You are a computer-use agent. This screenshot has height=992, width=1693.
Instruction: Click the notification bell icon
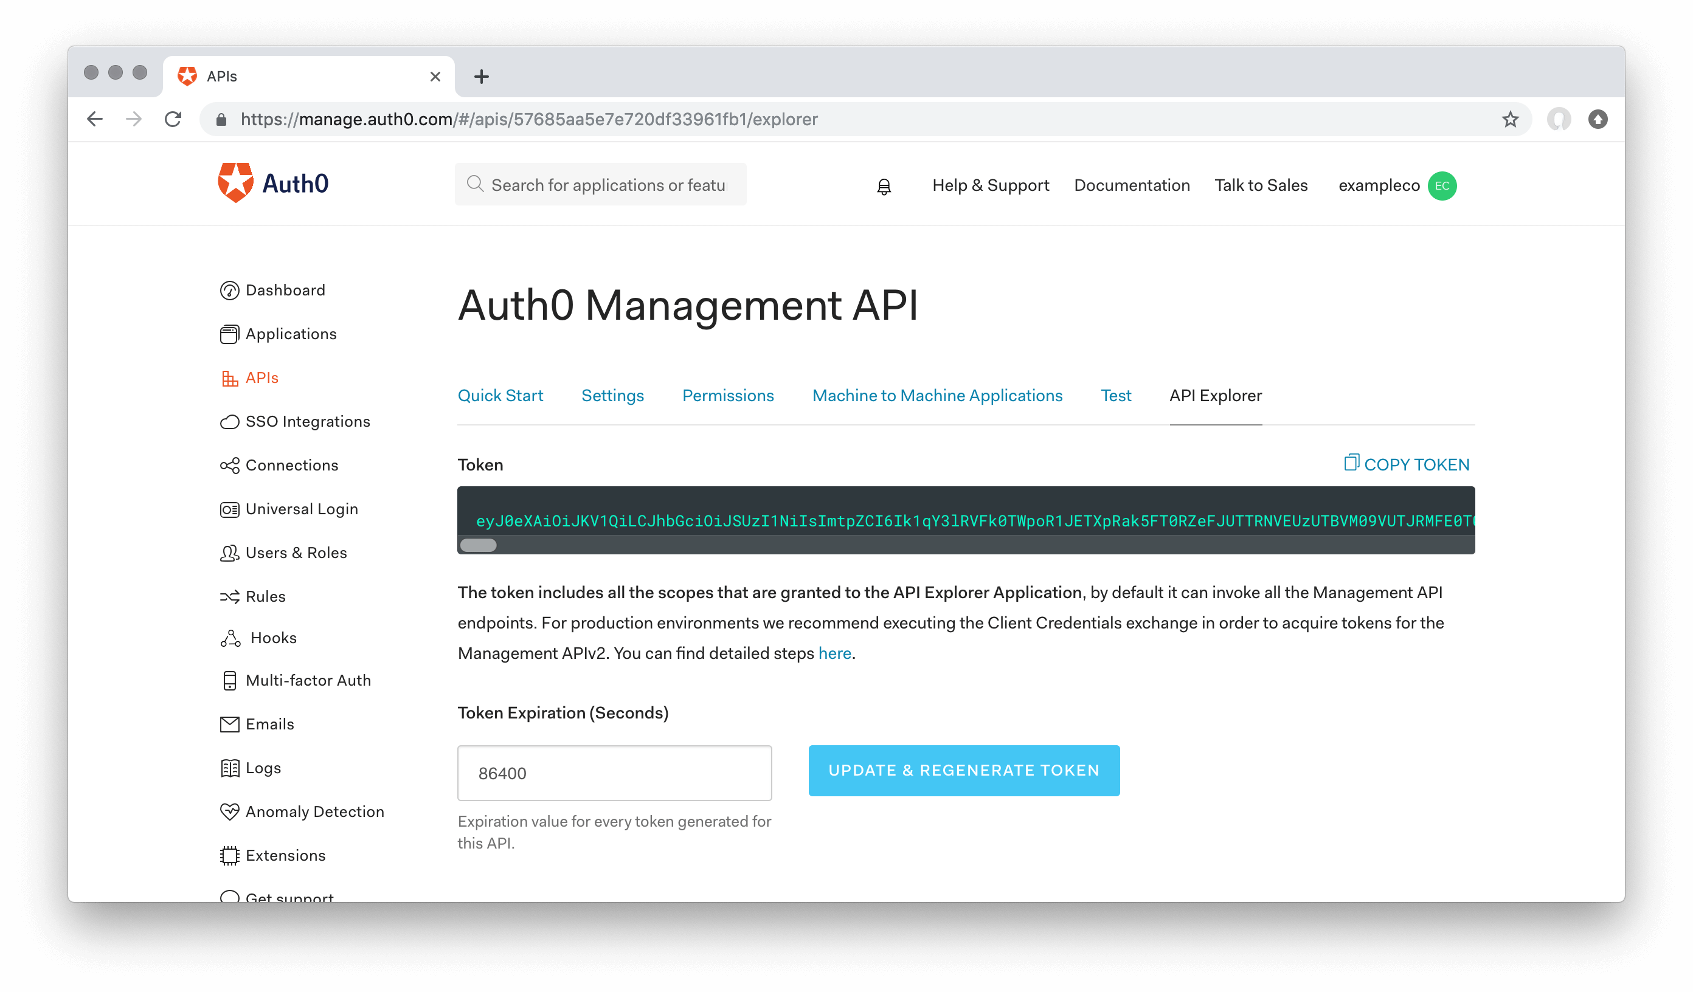(884, 187)
